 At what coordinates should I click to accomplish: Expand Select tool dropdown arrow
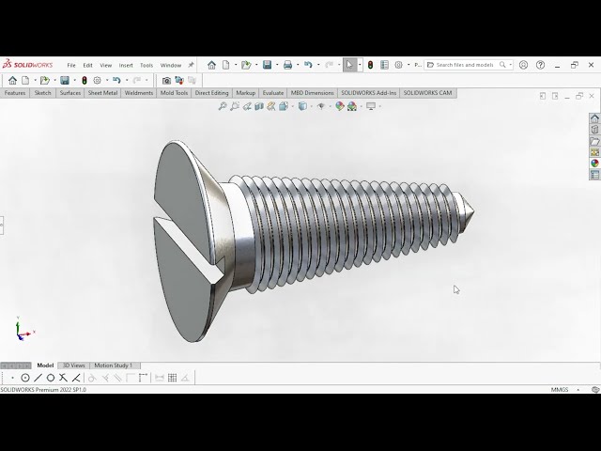coord(360,65)
